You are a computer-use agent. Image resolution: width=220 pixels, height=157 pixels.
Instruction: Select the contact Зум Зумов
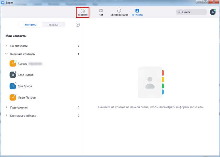(x=42, y=86)
